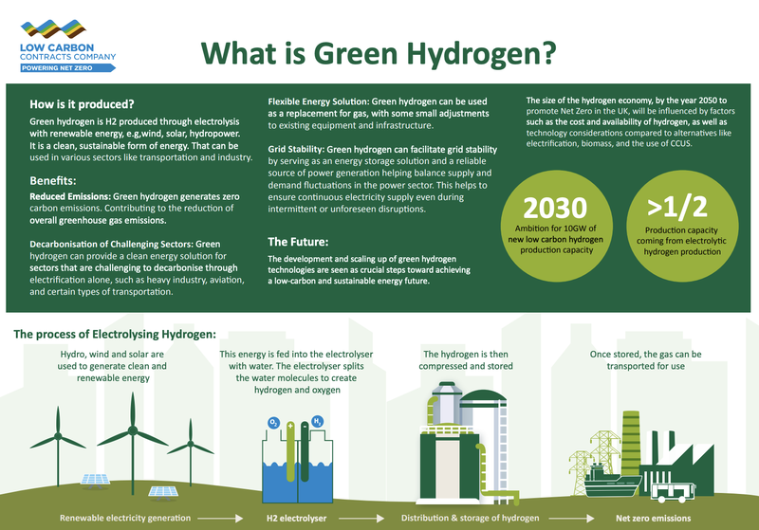Click the lower-right solar panel
This screenshot has width=759, height=530.
163,493
